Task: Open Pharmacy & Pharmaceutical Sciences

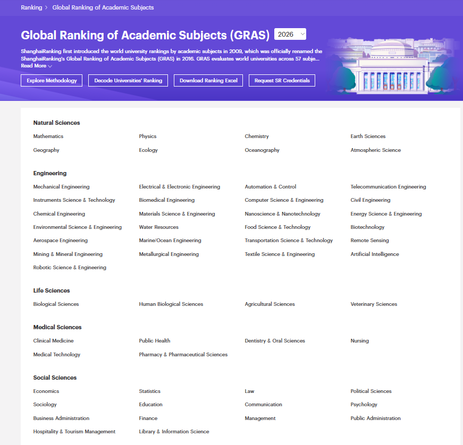Action: [x=183, y=355]
